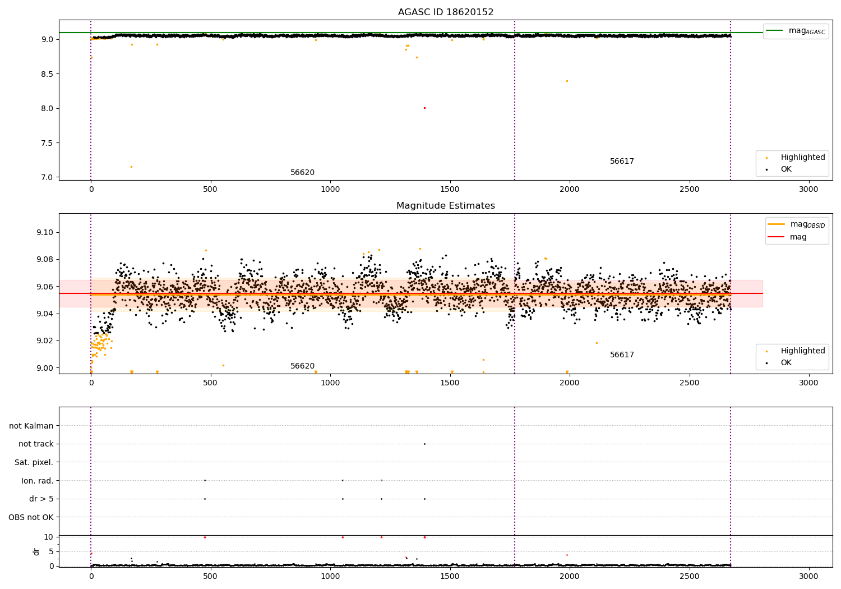Click the orange outlier point near magnitude 7.15
The image size is (841, 589).
pyautogui.click(x=131, y=167)
